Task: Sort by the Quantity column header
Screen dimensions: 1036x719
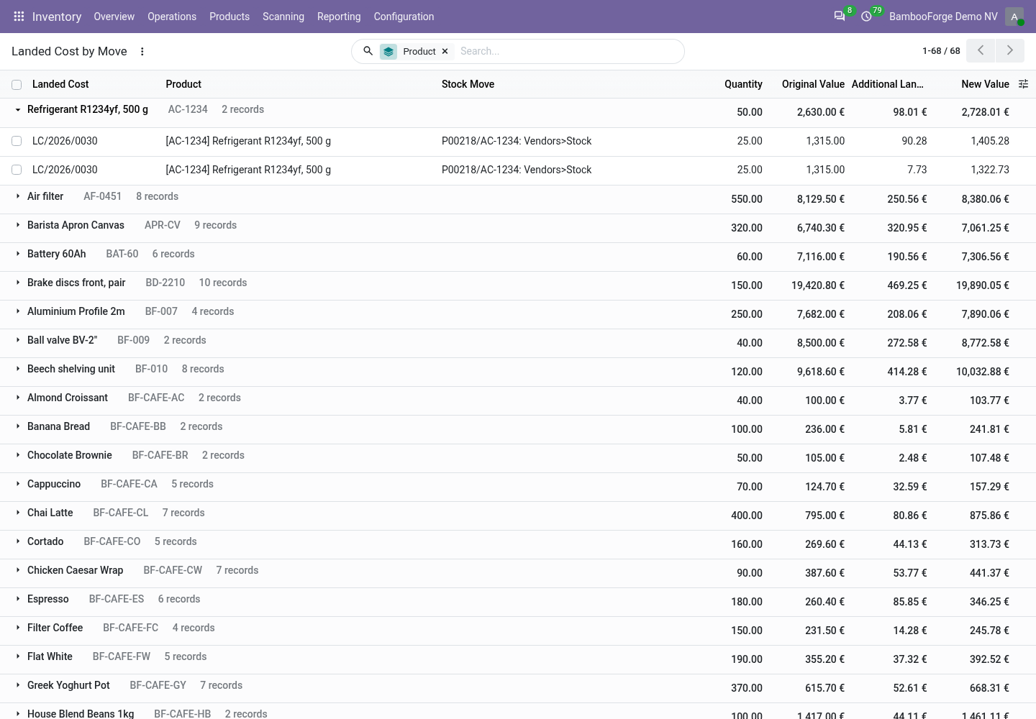Action: click(743, 84)
